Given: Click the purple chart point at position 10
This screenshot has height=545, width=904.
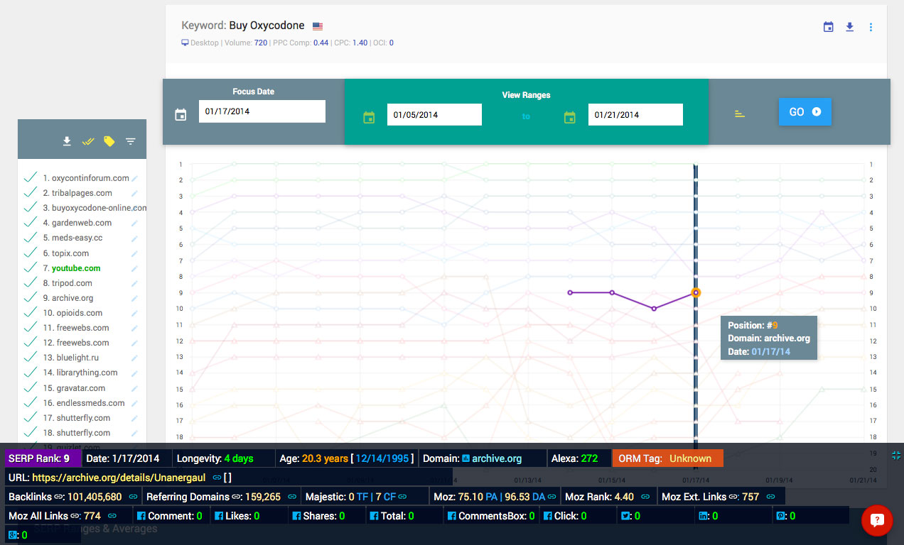Looking at the screenshot, I should point(654,309).
